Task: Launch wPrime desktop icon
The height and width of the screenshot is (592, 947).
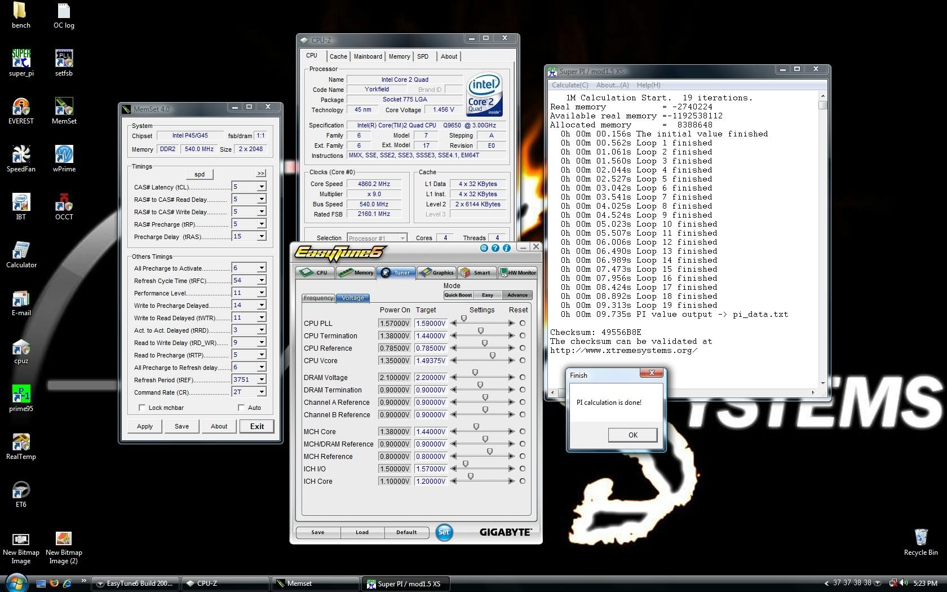Action: click(64, 158)
